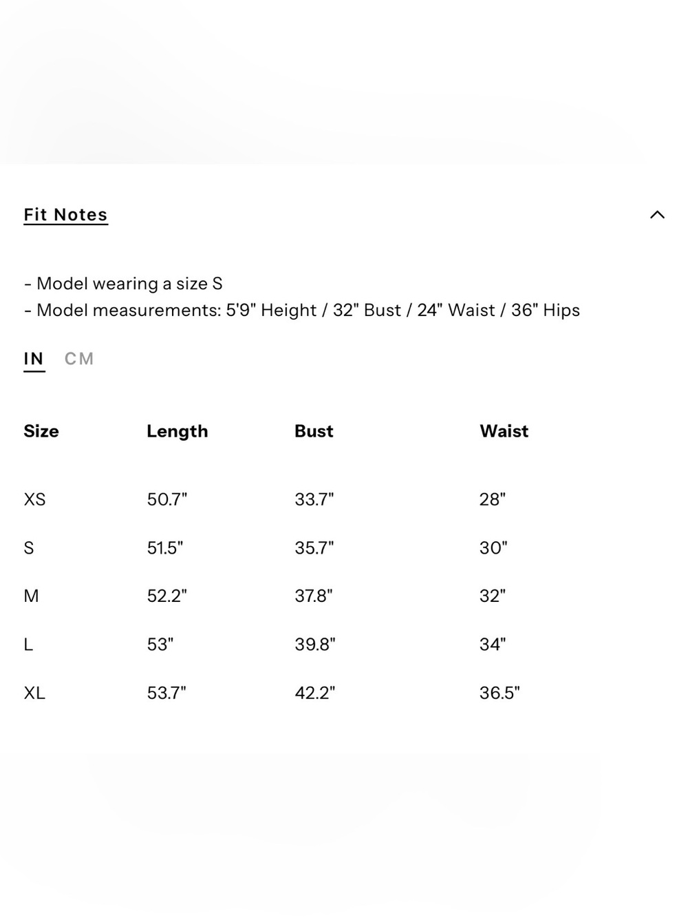Click the Length column header
Image resolution: width=688 pixels, height=918 pixels.
click(177, 432)
